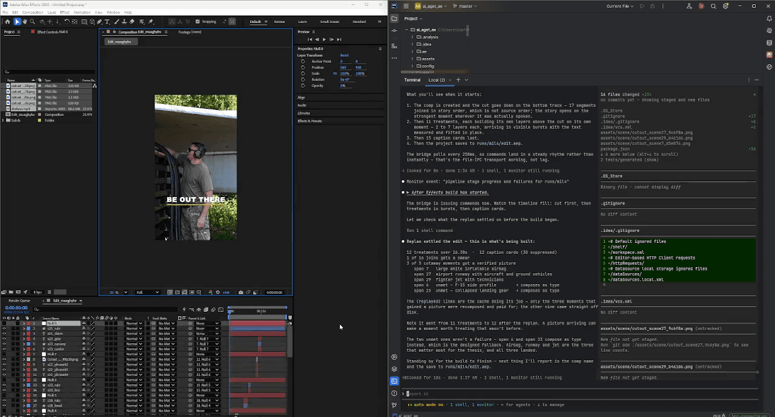This screenshot has height=417, width=775.
Task: Select the Local (2) terminal tab
Action: click(x=437, y=80)
